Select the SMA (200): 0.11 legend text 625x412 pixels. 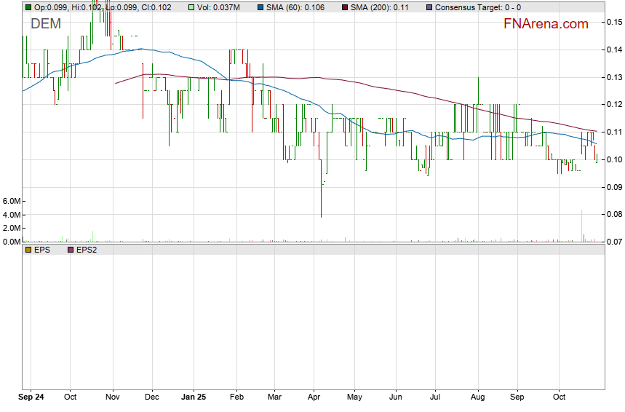380,7
